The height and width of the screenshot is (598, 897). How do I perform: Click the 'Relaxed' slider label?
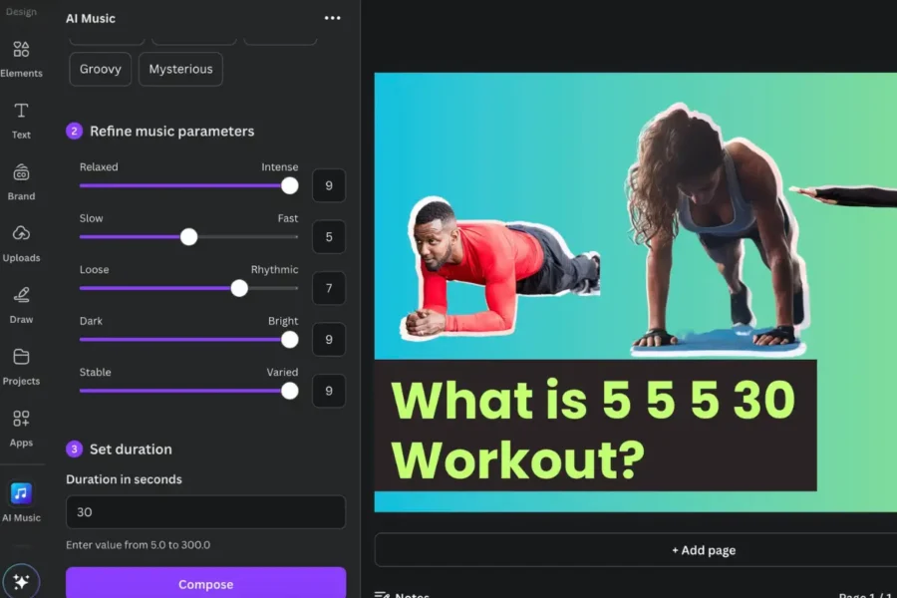pos(99,167)
